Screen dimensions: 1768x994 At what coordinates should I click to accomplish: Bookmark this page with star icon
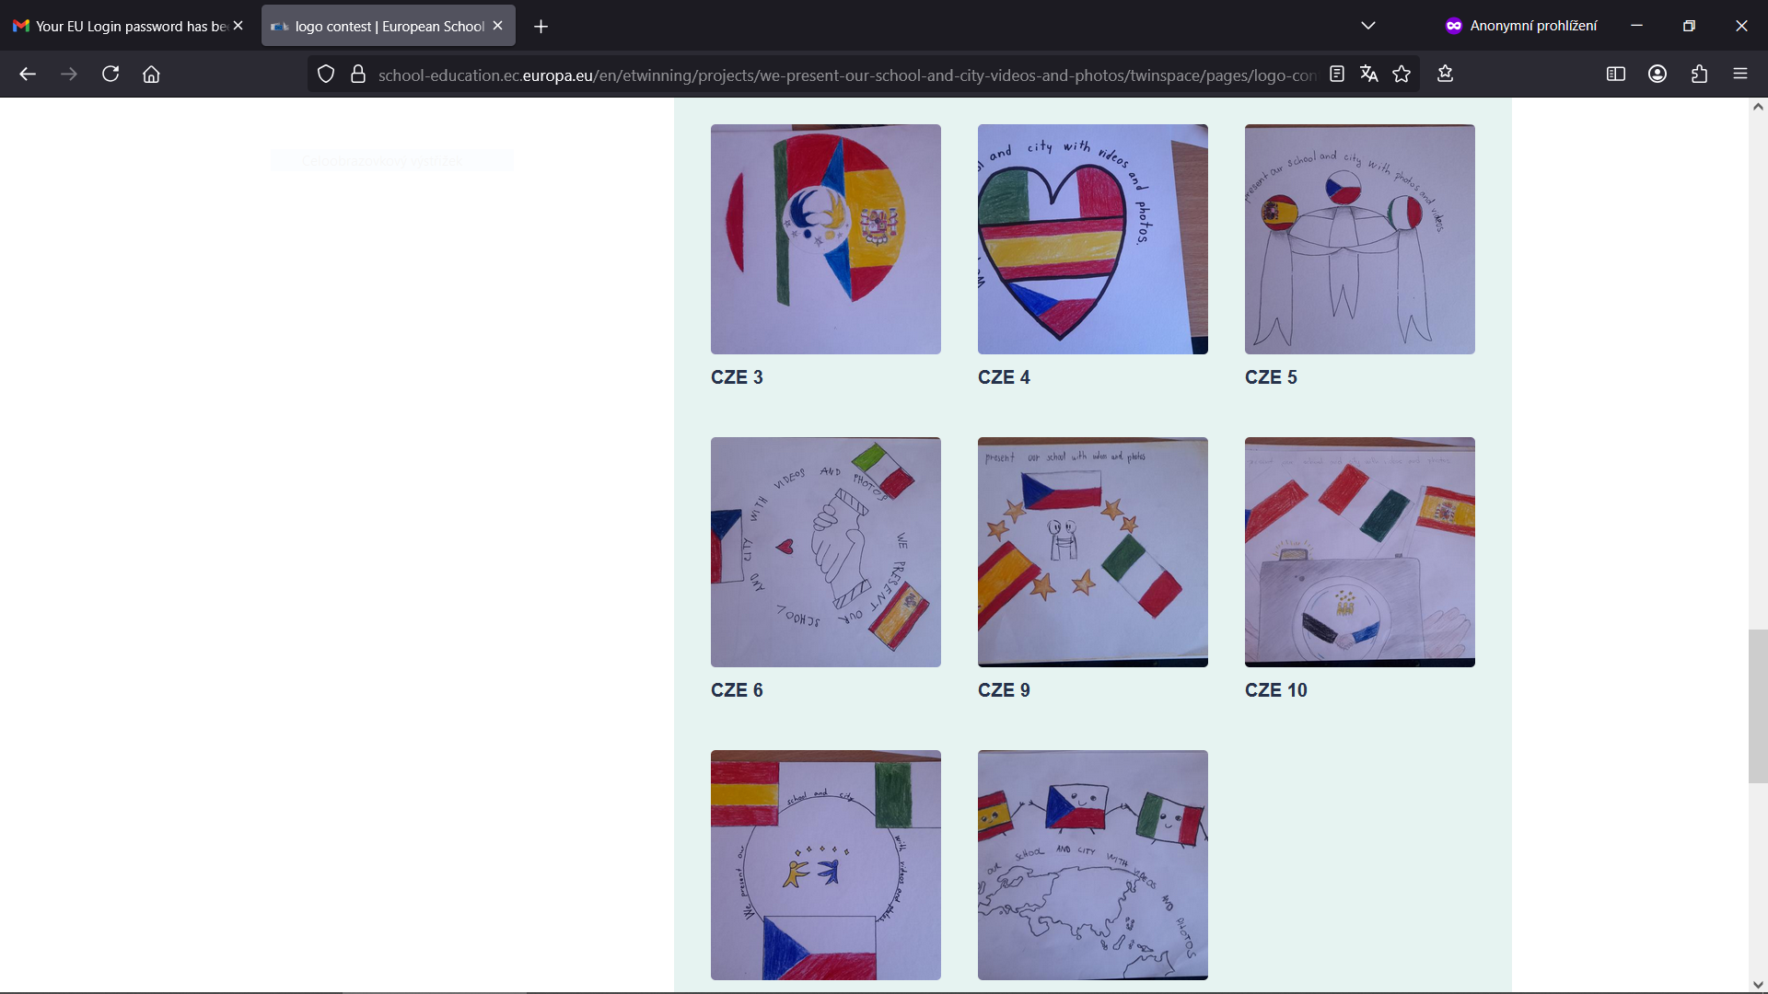tap(1402, 75)
